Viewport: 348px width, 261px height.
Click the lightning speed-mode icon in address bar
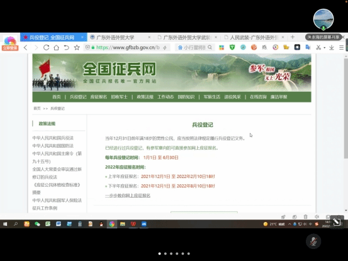click(x=165, y=47)
